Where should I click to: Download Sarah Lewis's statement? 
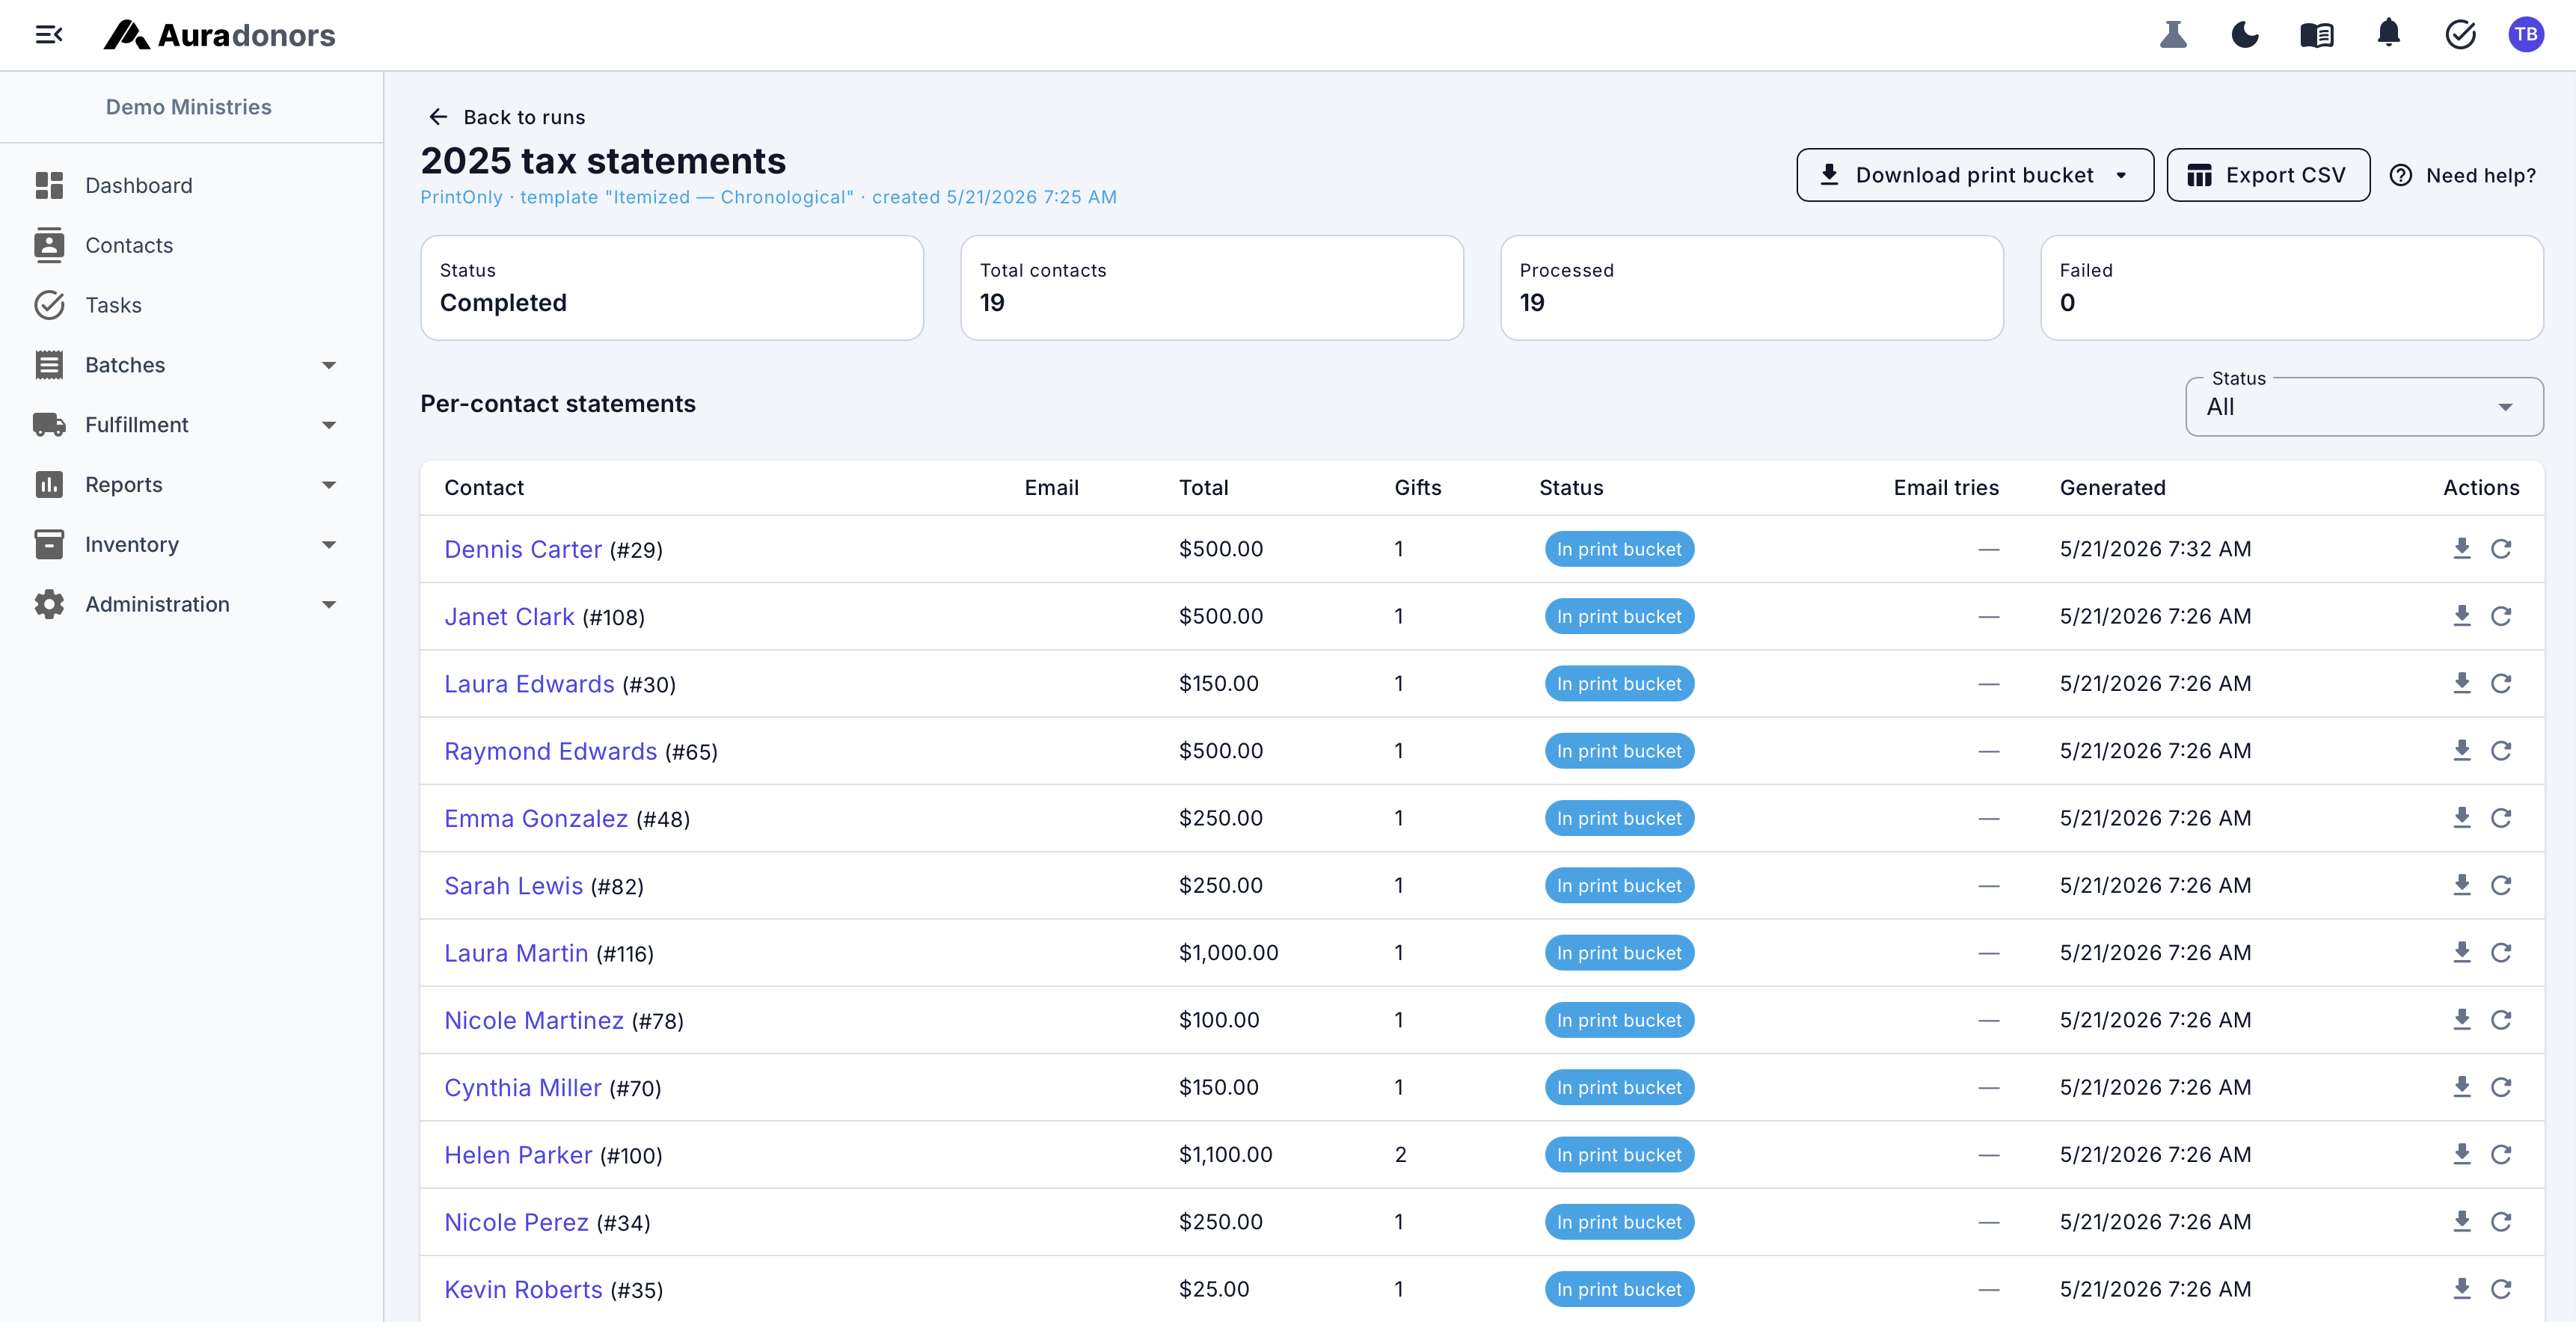point(2462,885)
